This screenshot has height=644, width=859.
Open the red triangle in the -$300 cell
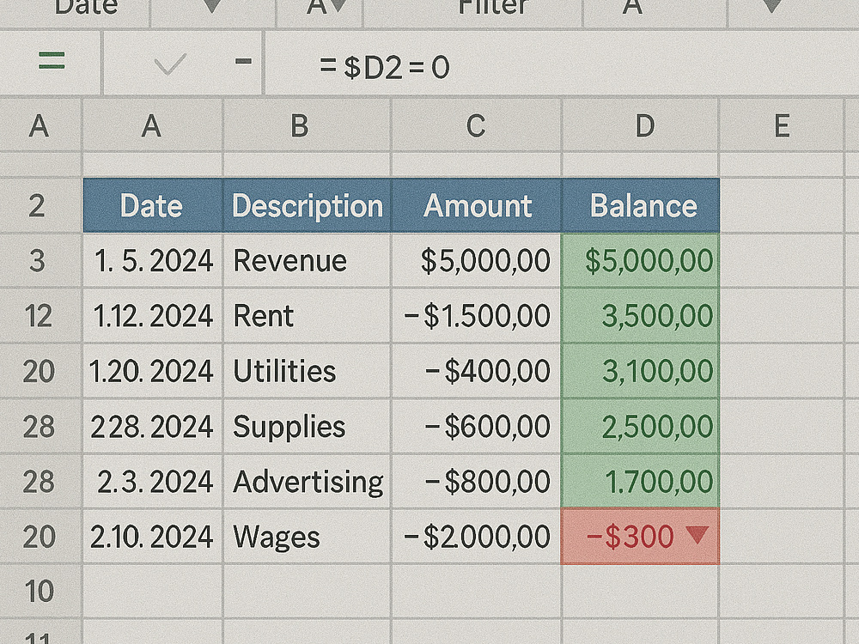click(x=698, y=534)
